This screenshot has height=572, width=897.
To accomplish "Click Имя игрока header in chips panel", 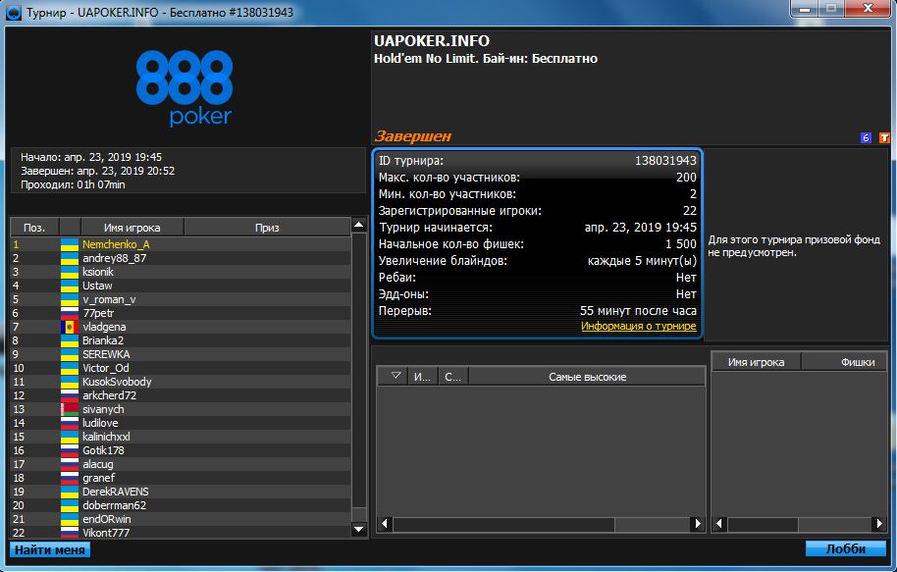I will 756,362.
